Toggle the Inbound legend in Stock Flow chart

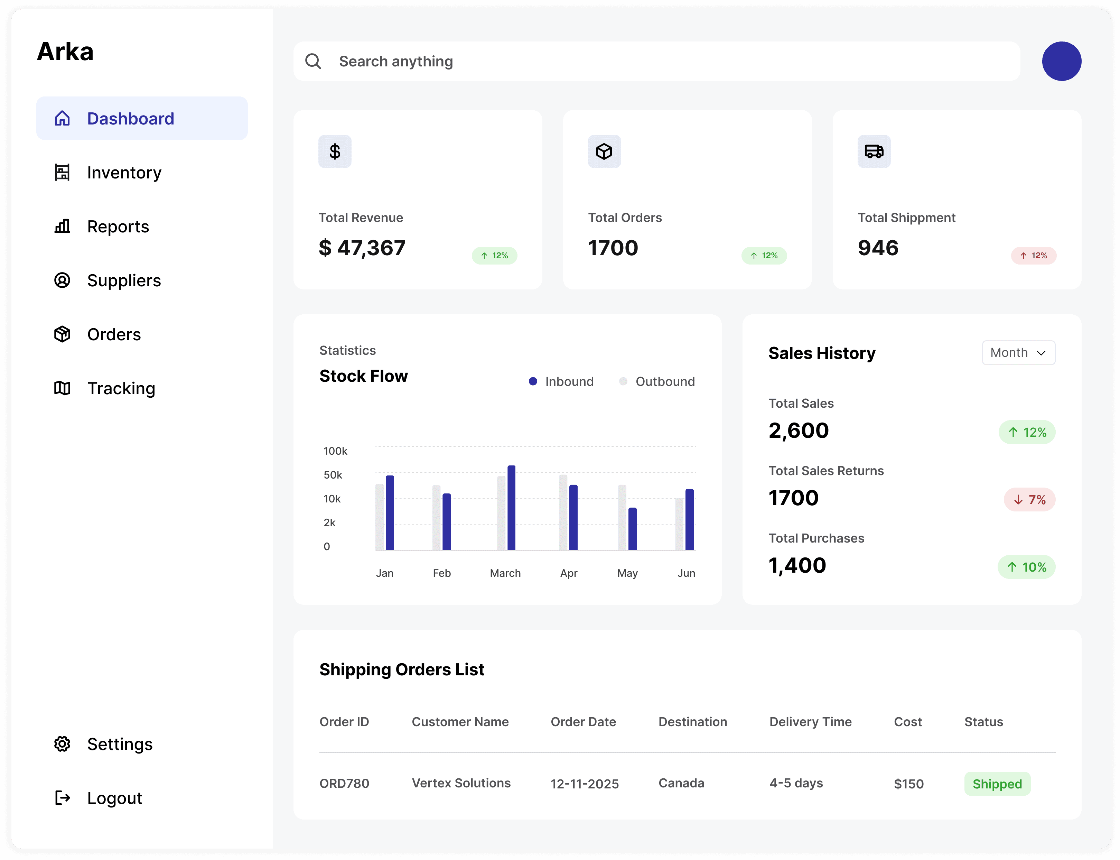[x=561, y=381]
